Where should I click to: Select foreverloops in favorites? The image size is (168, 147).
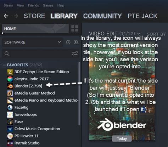coord(26,114)
